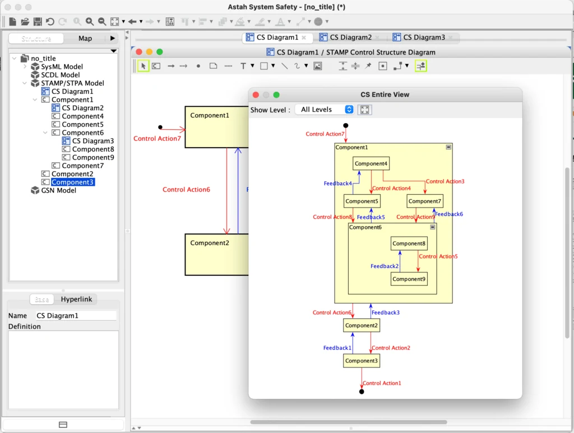
Task: Select the Component tool in diagram toolbar
Action: pos(156,66)
